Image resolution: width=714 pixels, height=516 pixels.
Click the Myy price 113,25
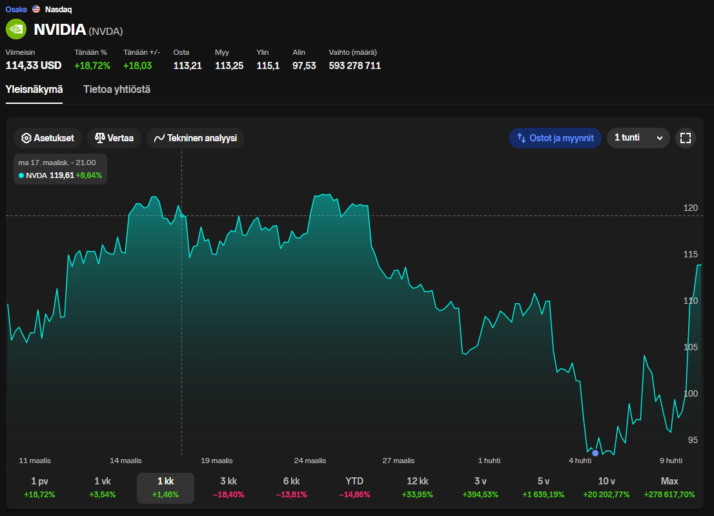click(x=229, y=66)
